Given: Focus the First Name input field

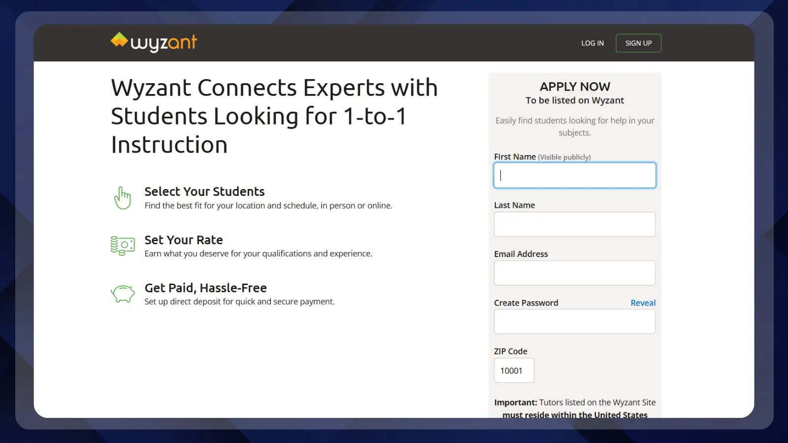Looking at the screenshot, I should pyautogui.click(x=575, y=175).
